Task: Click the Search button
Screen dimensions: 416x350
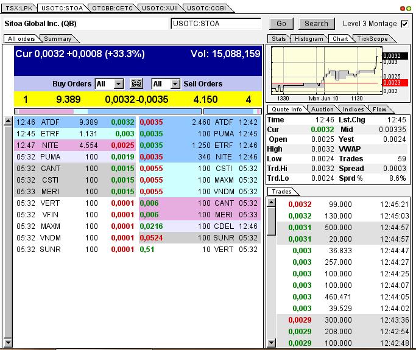Action: (316, 24)
